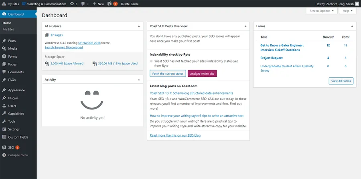This screenshot has height=179, width=361.
Task: Open the comments bubble icon in admin bar
Action: point(83,4)
